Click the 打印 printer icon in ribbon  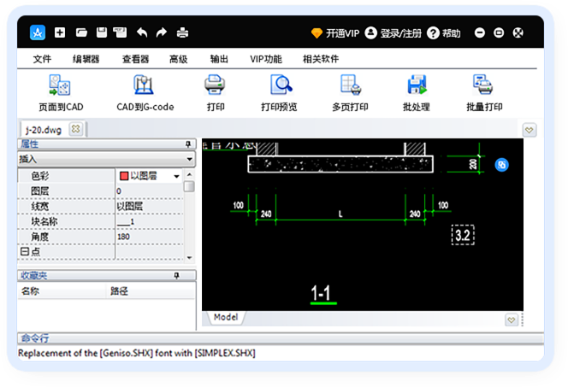[x=215, y=85]
